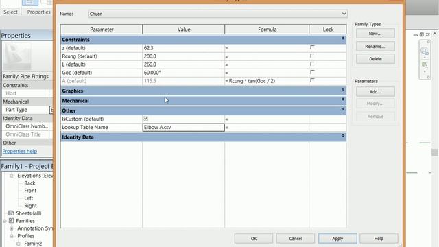This screenshot has width=439, height=247.
Task: Toggle the lock checkbox for z (default)
Action: tap(313, 47)
